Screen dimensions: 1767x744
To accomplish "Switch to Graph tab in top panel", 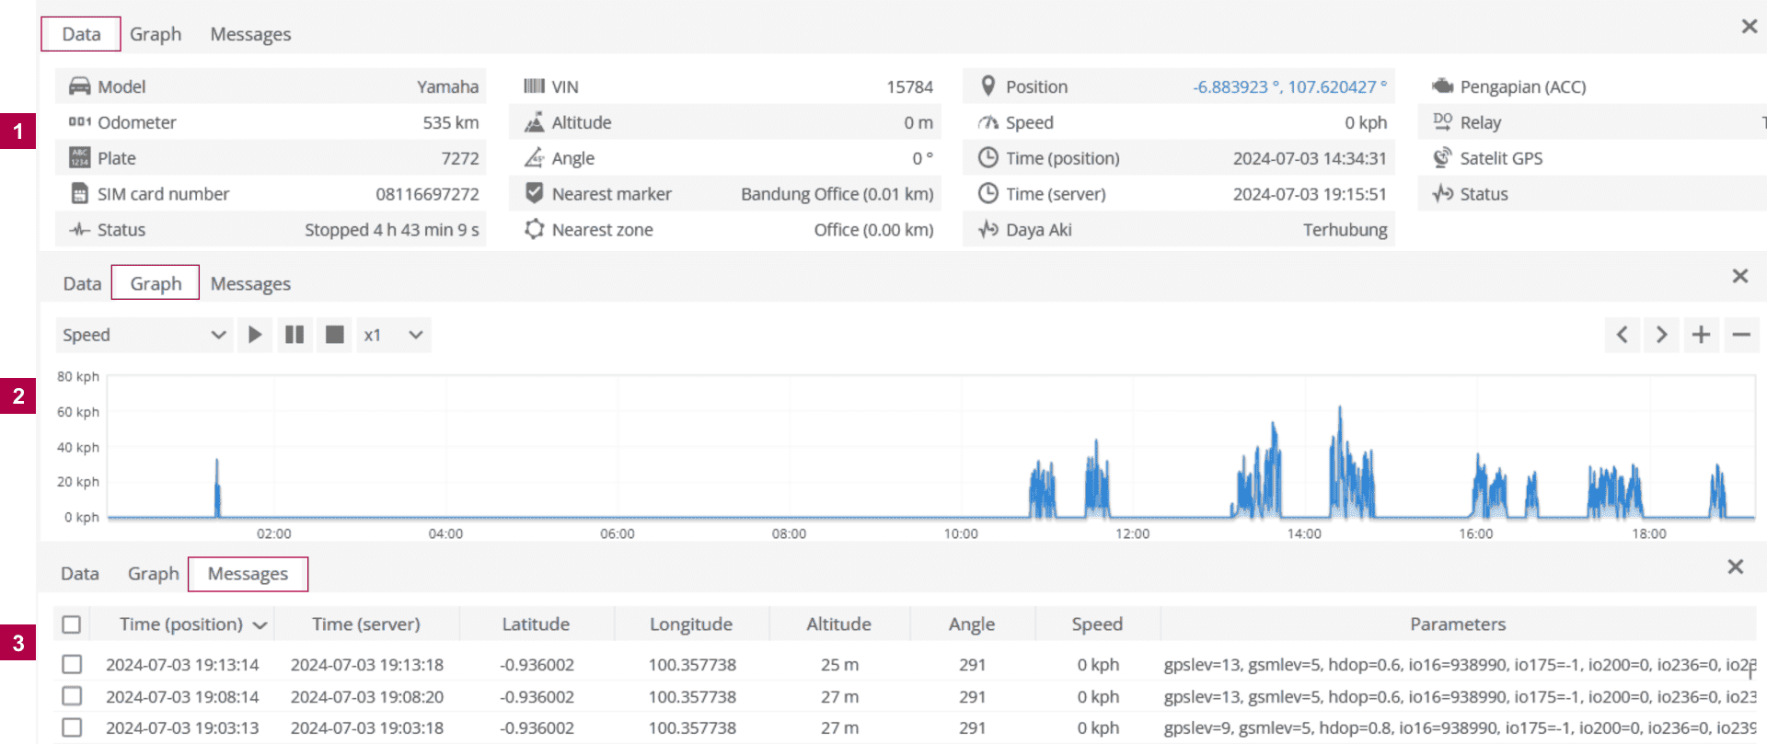I will point(156,34).
